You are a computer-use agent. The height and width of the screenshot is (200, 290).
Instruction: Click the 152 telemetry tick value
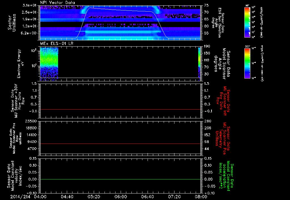208,135
